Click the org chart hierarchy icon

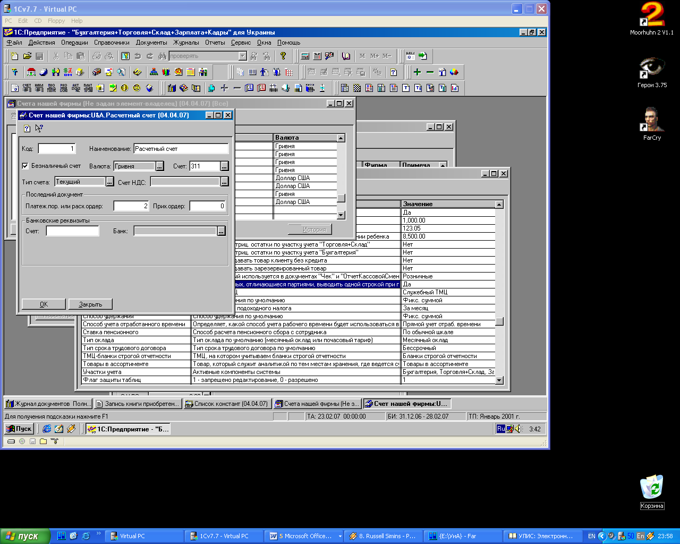point(154,72)
